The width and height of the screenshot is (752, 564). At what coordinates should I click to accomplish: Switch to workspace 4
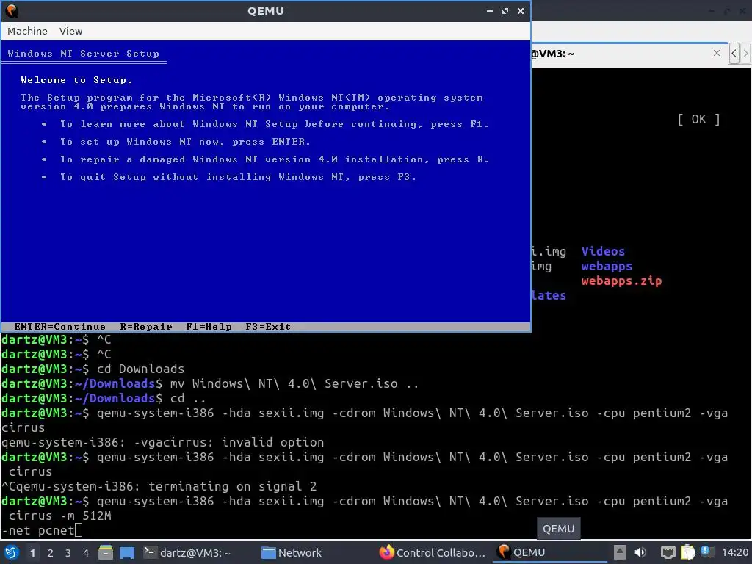point(86,553)
